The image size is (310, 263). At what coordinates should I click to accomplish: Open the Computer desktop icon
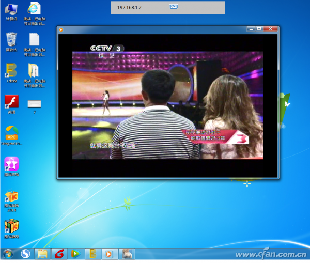pyautogui.click(x=11, y=12)
